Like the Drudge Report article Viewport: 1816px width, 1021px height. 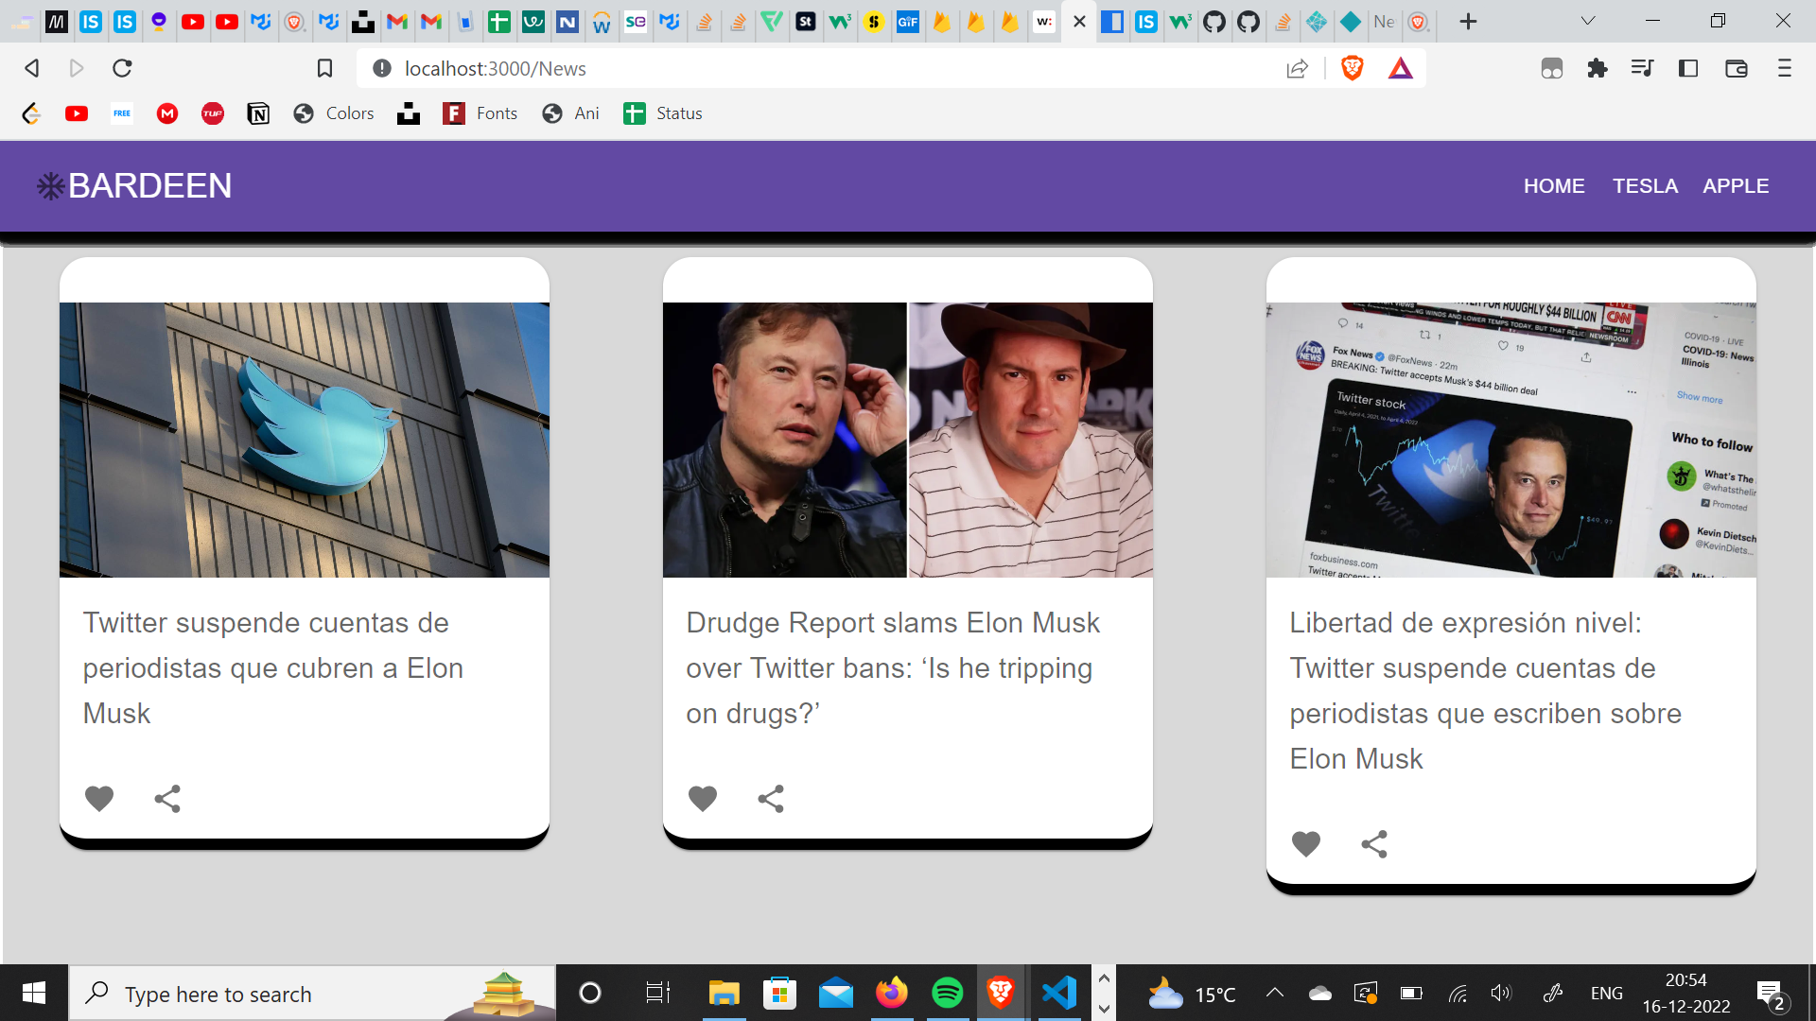[702, 799]
